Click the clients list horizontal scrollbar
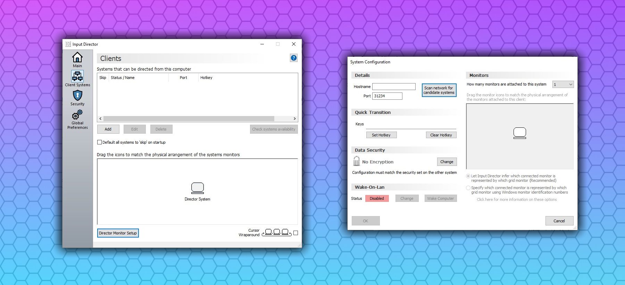 (x=189, y=118)
